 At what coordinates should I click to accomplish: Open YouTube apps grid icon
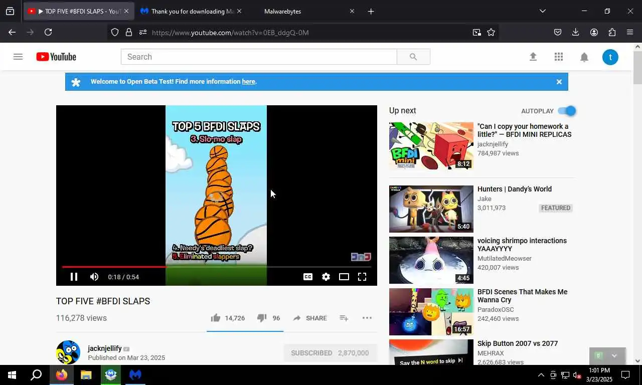(x=559, y=57)
